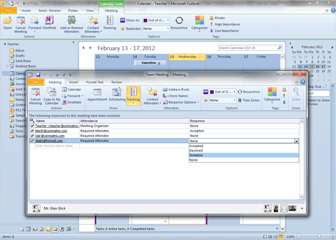Click Response dropdown arrow for selected attendee
This screenshot has height=240, width=336.
[297, 141]
